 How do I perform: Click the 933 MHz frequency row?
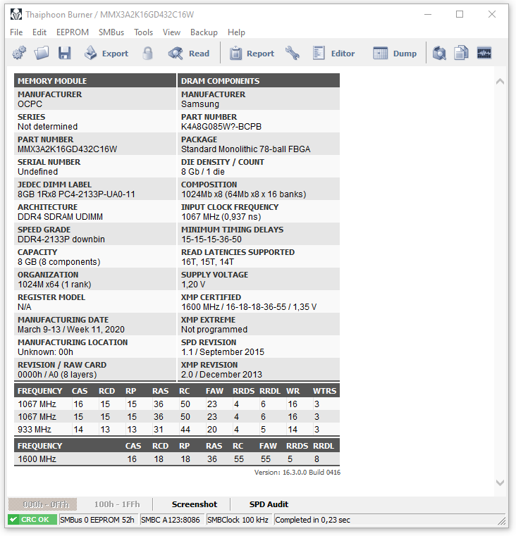[x=177, y=430]
